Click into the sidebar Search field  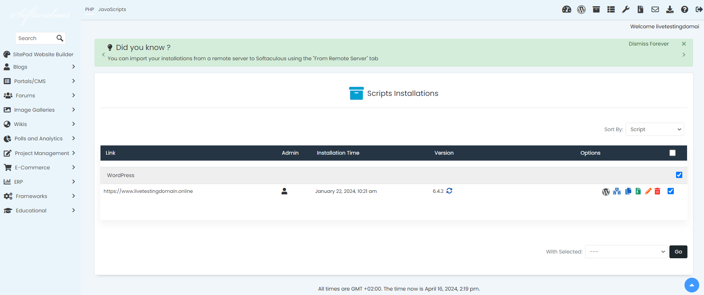[36, 38]
